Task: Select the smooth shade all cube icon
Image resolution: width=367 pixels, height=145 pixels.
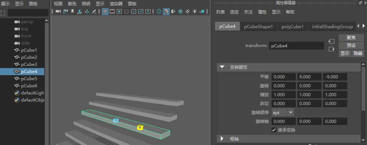Action: coord(166,11)
